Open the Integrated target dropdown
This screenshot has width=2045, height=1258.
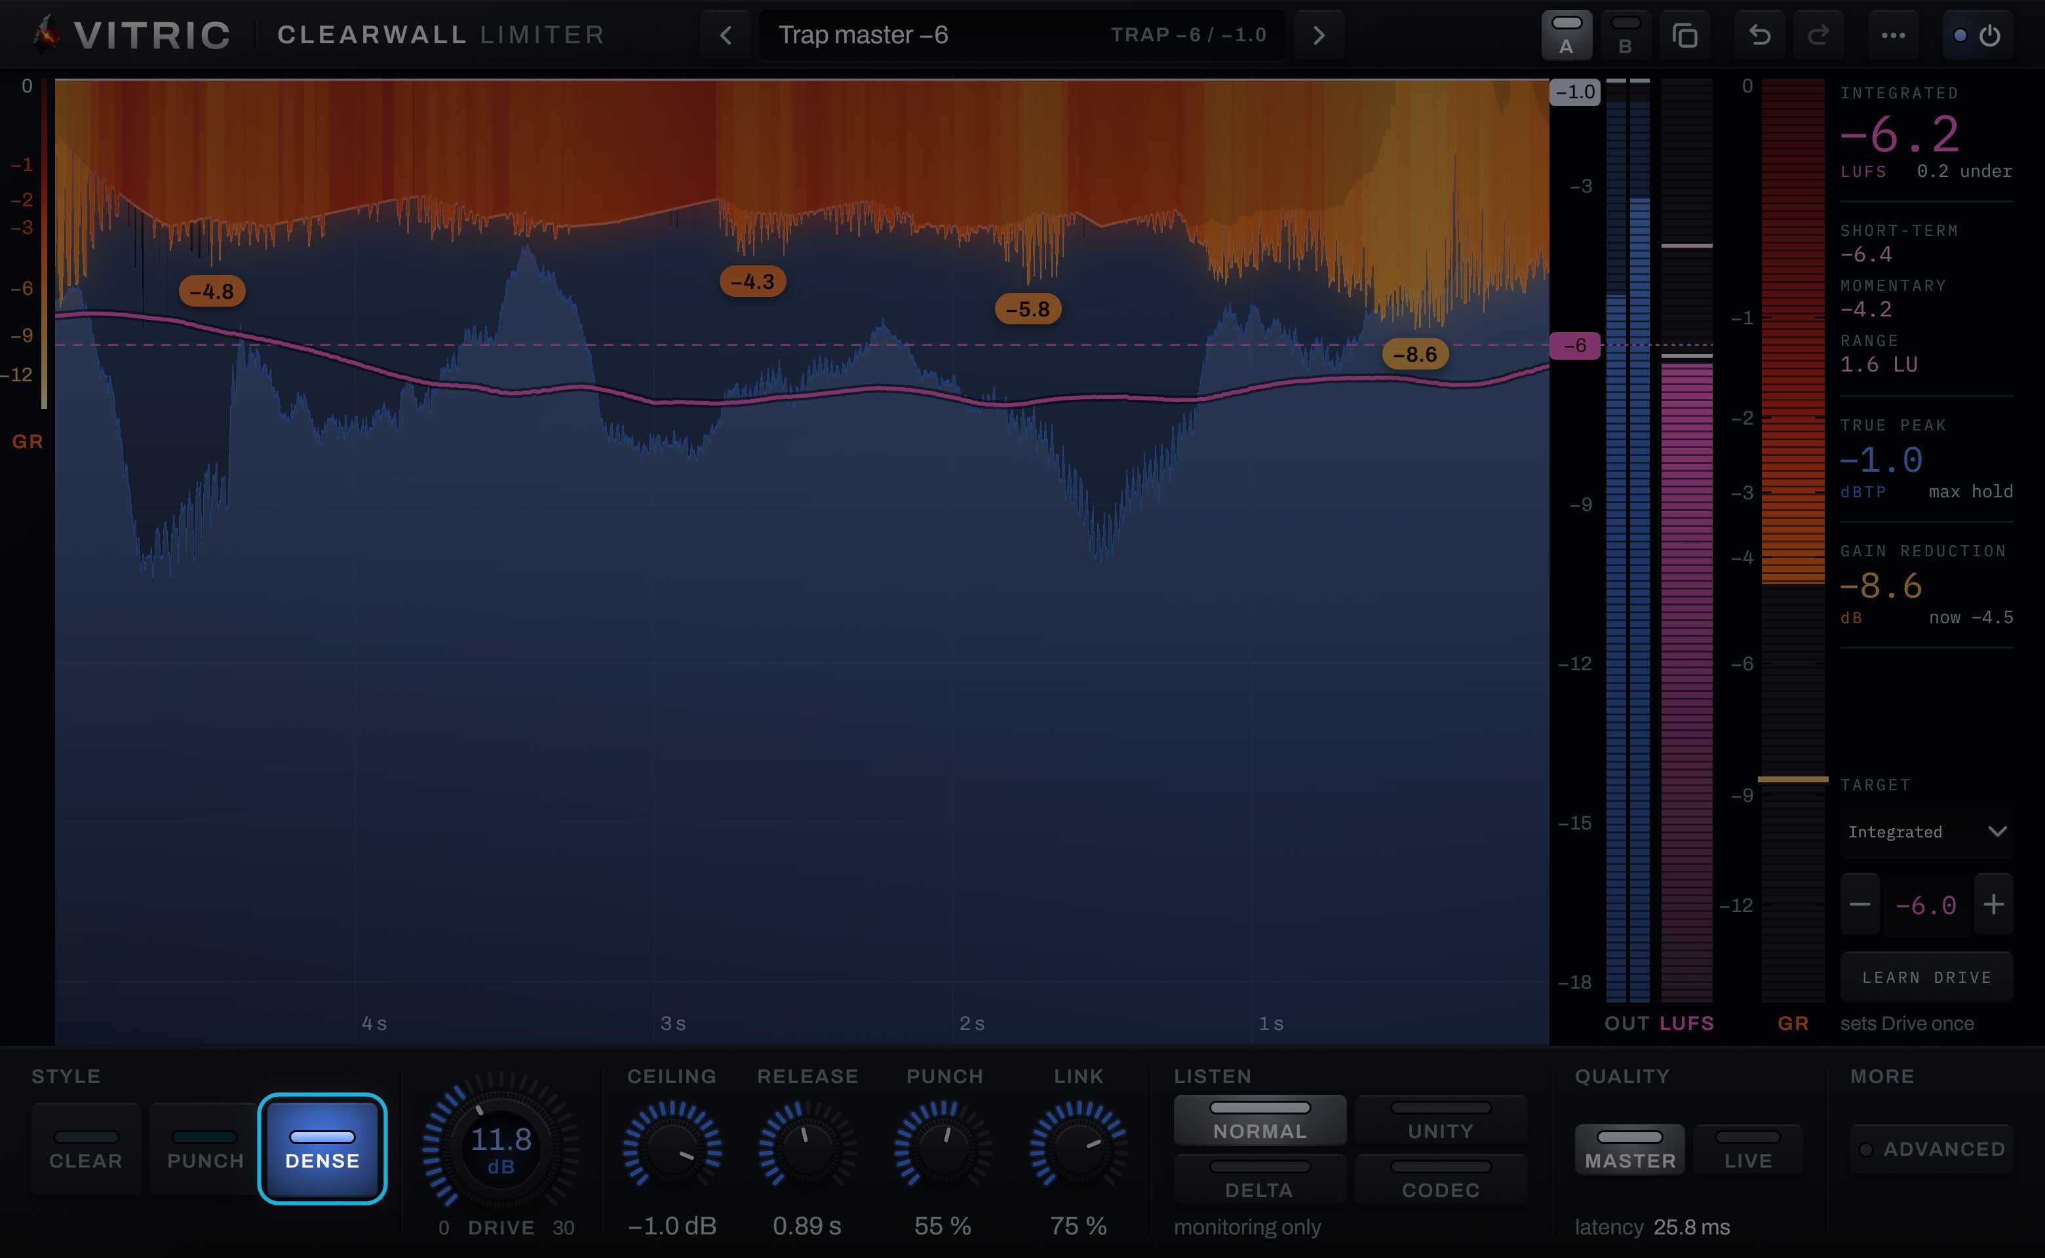click(x=1927, y=832)
